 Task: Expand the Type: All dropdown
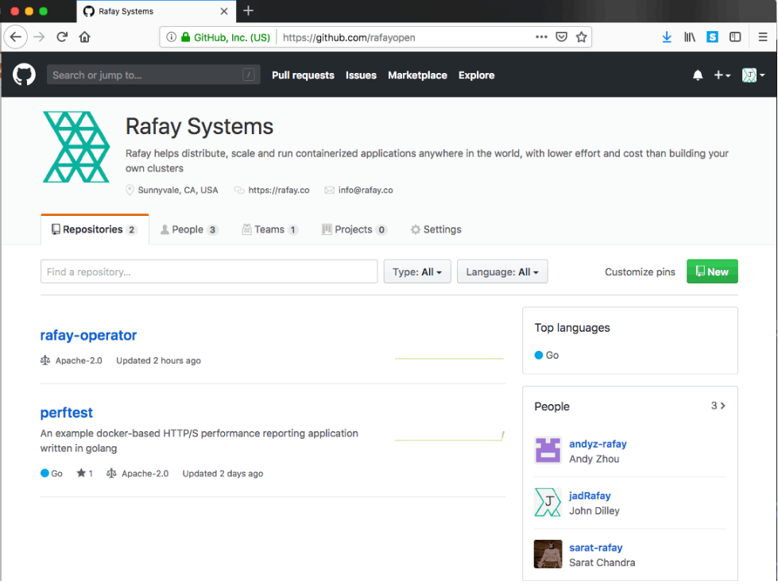[417, 271]
